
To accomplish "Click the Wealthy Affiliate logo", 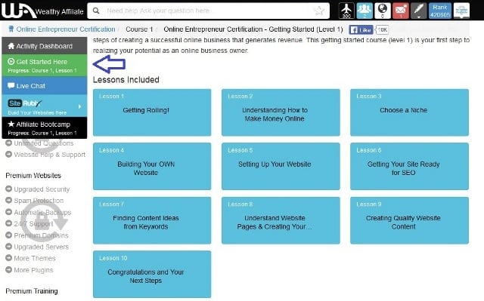I will click(42, 11).
